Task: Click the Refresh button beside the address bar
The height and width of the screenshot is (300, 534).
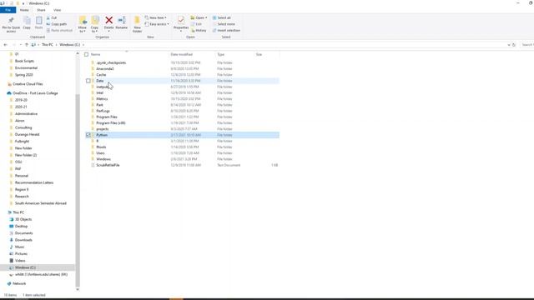Action: 514,45
